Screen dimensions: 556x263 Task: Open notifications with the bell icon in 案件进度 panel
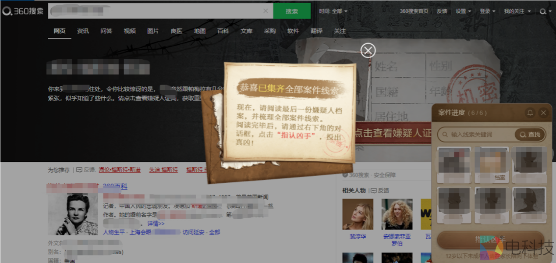point(530,113)
